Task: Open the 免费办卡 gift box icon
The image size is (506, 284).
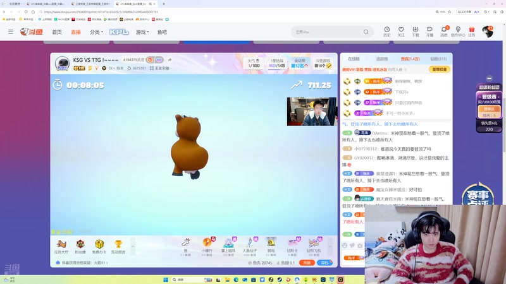Action: coord(99,247)
